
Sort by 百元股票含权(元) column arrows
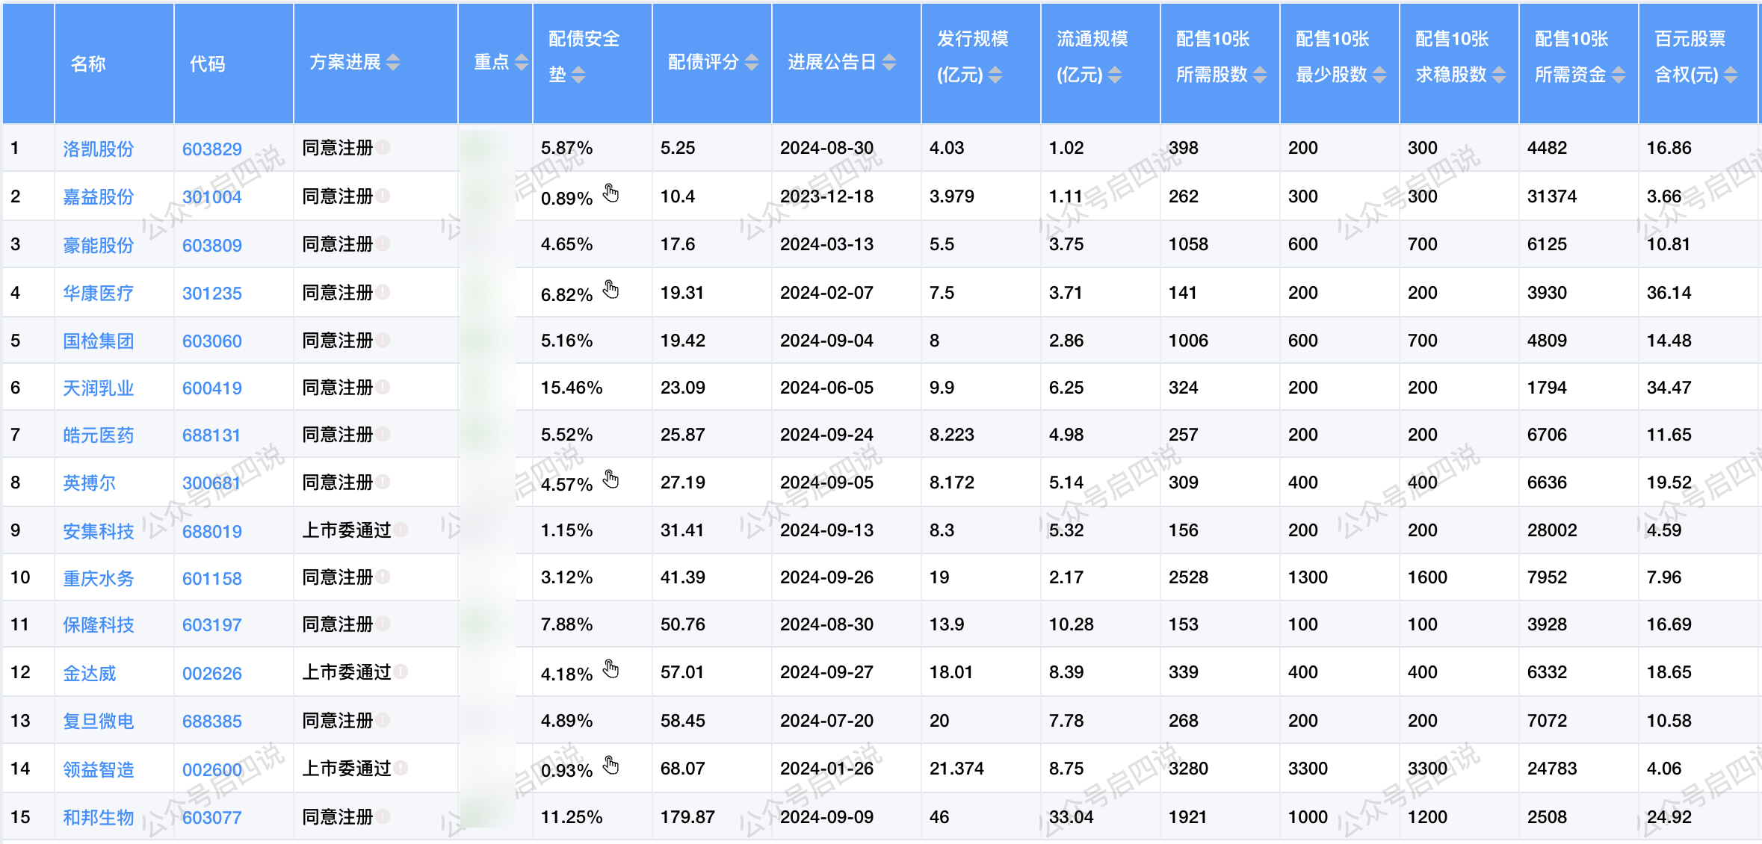click(1731, 75)
